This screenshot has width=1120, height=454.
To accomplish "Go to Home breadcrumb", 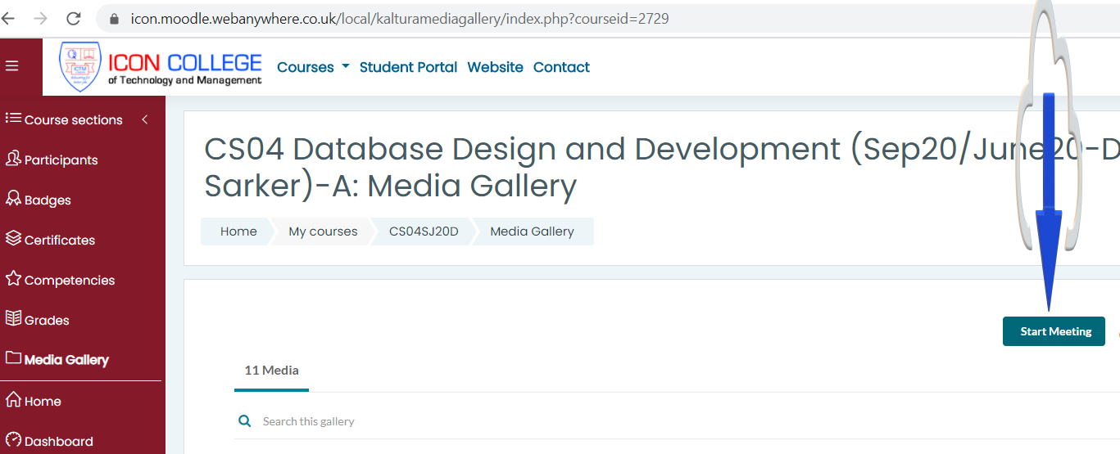I will click(x=238, y=231).
